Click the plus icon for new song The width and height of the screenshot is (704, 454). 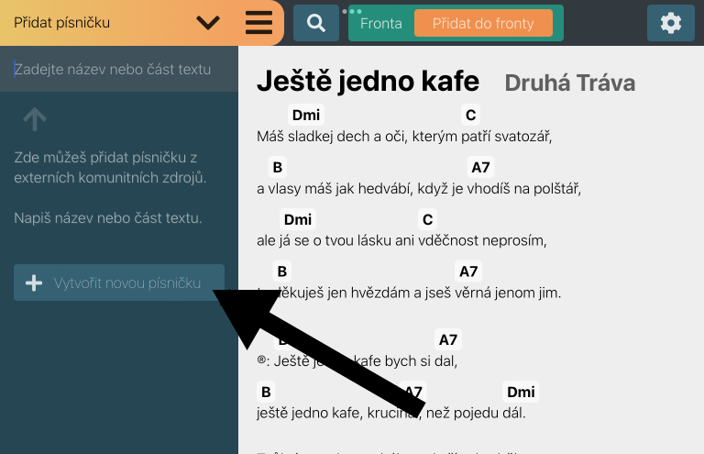(34, 282)
